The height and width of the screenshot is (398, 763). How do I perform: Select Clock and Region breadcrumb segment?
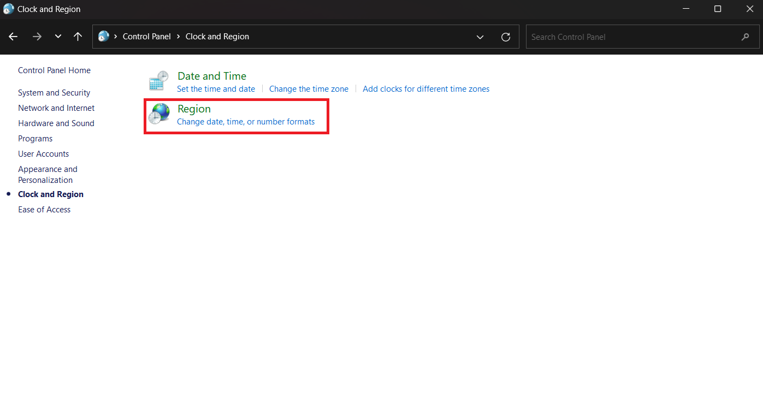pos(217,37)
